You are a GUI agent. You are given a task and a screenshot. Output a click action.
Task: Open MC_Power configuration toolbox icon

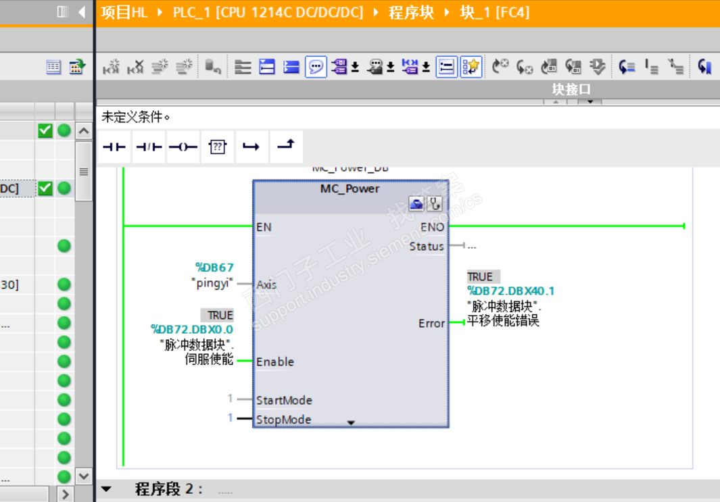pos(416,203)
